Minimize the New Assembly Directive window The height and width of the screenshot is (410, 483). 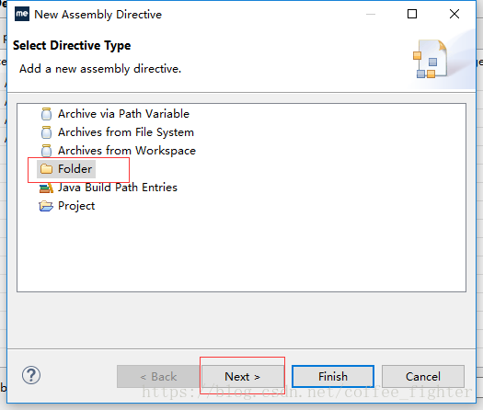371,14
